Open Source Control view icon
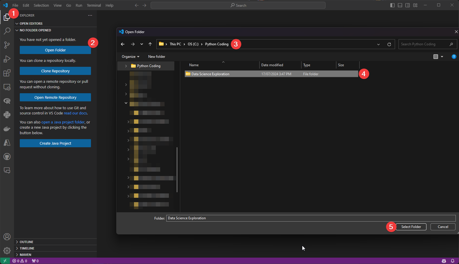459x264 pixels. pos(7,45)
